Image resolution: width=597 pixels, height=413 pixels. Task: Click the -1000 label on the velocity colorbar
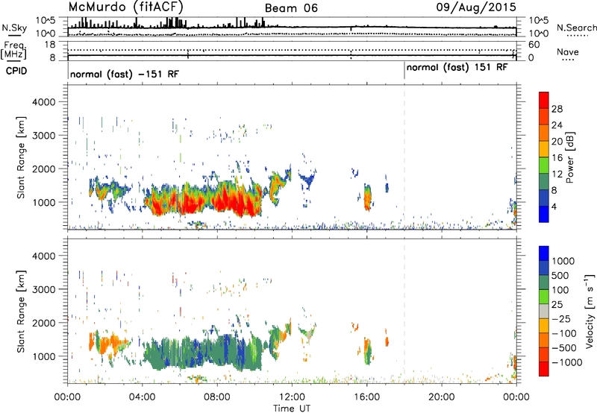coord(567,362)
